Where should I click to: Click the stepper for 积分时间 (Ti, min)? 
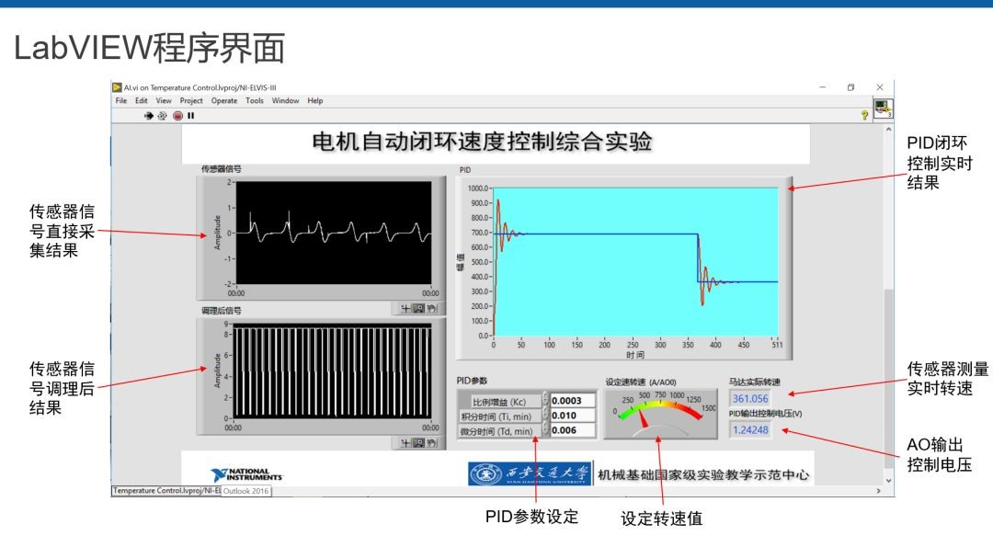pyautogui.click(x=546, y=416)
